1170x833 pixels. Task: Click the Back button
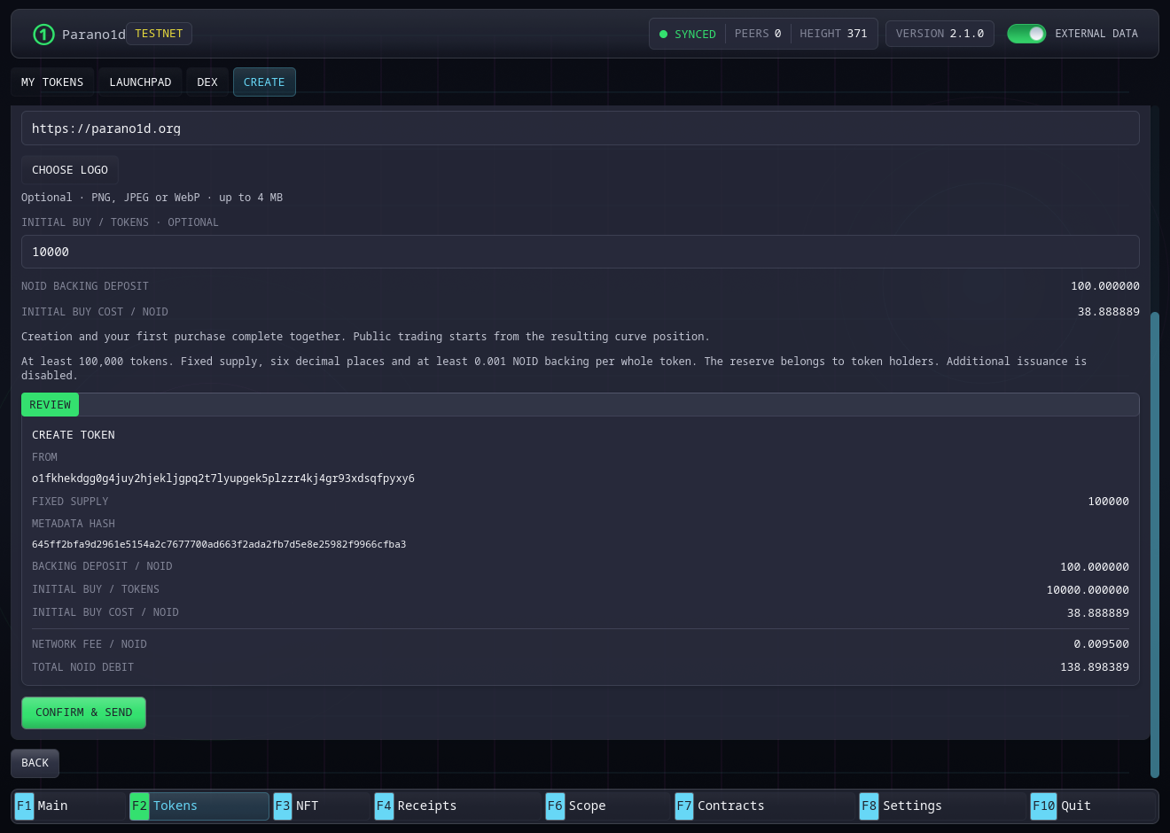(35, 763)
